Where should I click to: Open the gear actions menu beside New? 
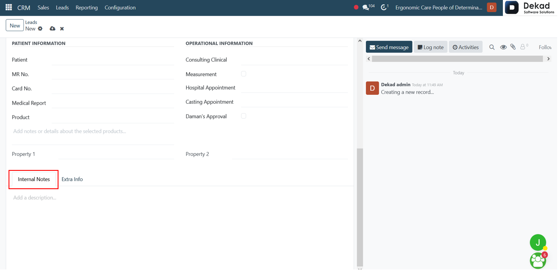(x=40, y=29)
